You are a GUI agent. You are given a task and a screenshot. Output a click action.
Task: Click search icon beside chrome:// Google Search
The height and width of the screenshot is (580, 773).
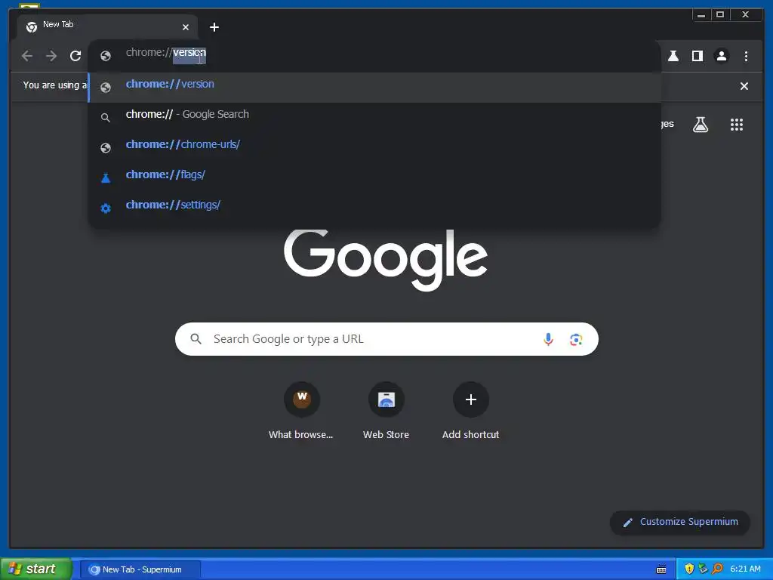pos(106,118)
